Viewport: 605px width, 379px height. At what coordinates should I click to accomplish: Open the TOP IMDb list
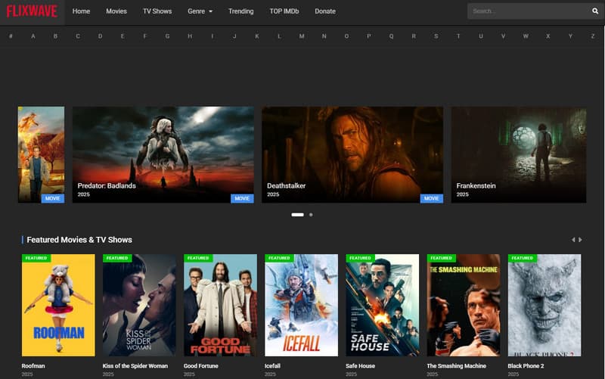click(284, 11)
